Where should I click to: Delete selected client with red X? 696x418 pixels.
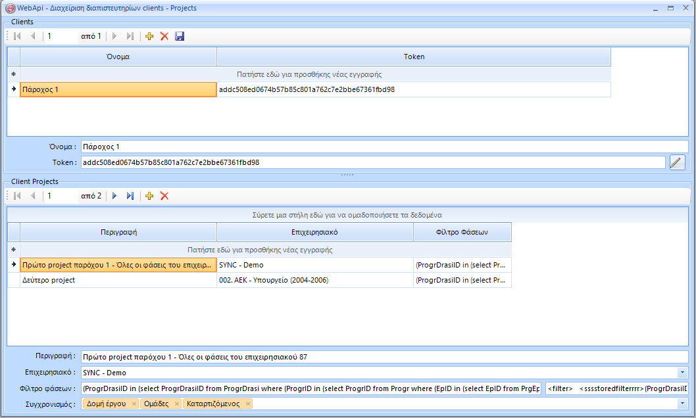point(164,36)
